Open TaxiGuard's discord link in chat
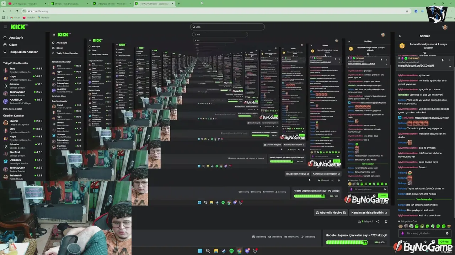The width and height of the screenshot is (455, 255). [432, 118]
